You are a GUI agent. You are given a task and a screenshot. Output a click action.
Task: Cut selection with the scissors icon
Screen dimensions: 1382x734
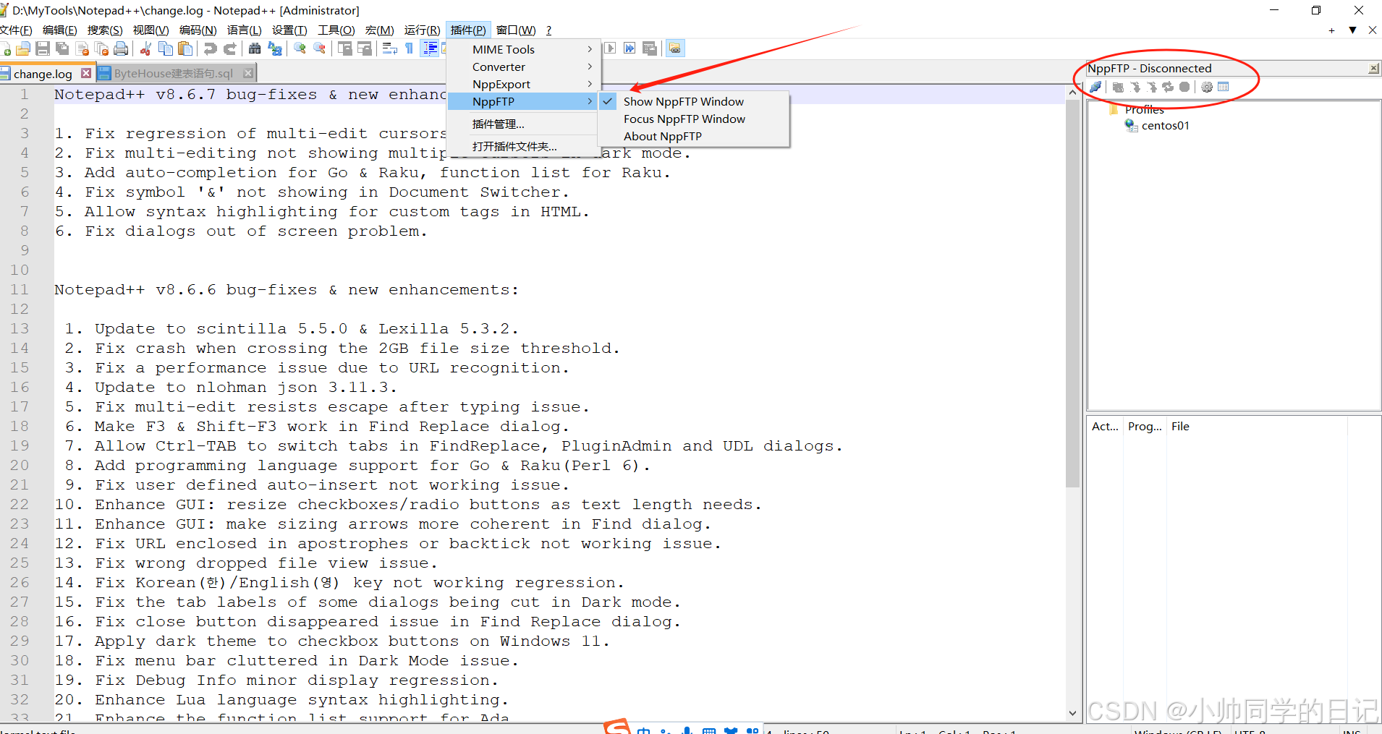click(x=145, y=48)
